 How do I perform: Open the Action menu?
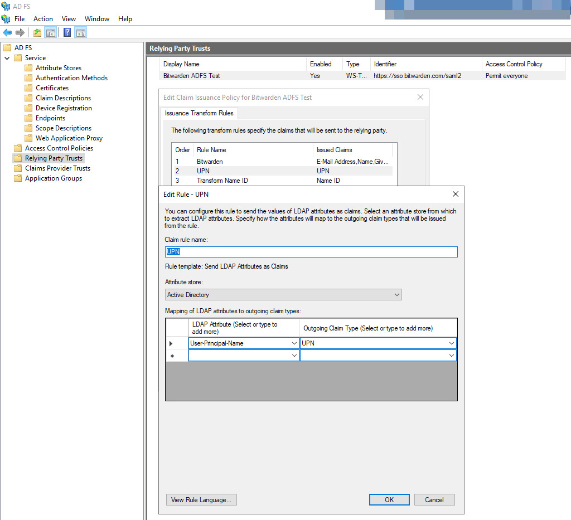click(43, 19)
